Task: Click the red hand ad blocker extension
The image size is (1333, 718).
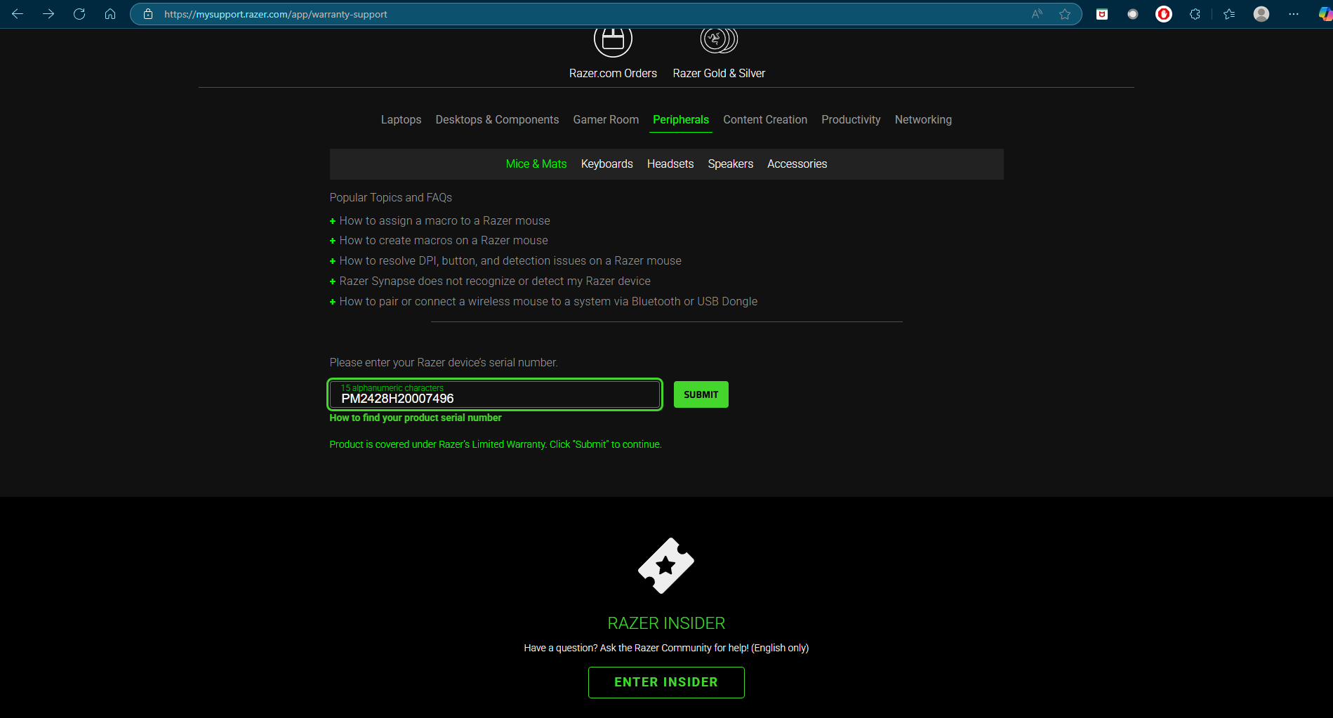Action: coord(1164,14)
